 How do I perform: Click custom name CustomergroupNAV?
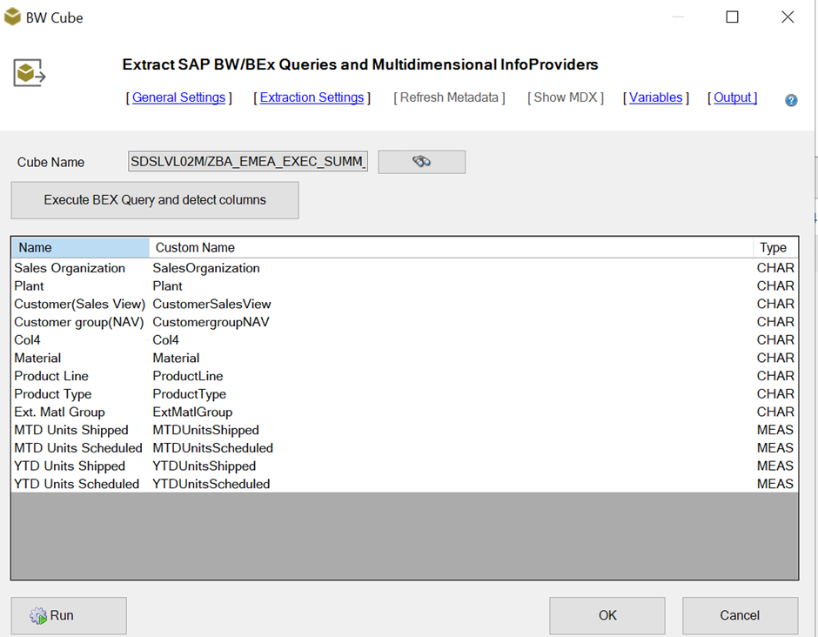211,322
